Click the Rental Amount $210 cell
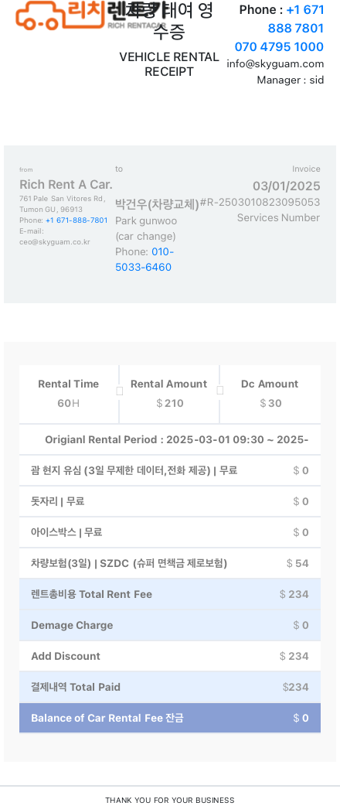Viewport: 340px width, 806px height. point(169,394)
